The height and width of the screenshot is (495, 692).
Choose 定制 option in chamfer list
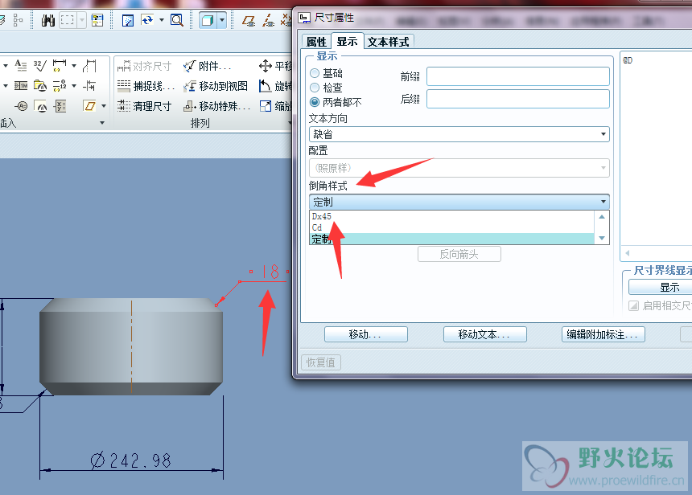point(452,239)
